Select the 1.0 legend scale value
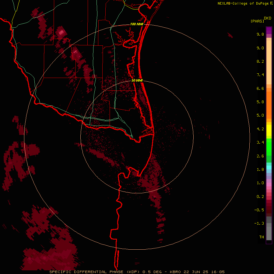The width and height of the screenshot is (274, 274). [260, 183]
